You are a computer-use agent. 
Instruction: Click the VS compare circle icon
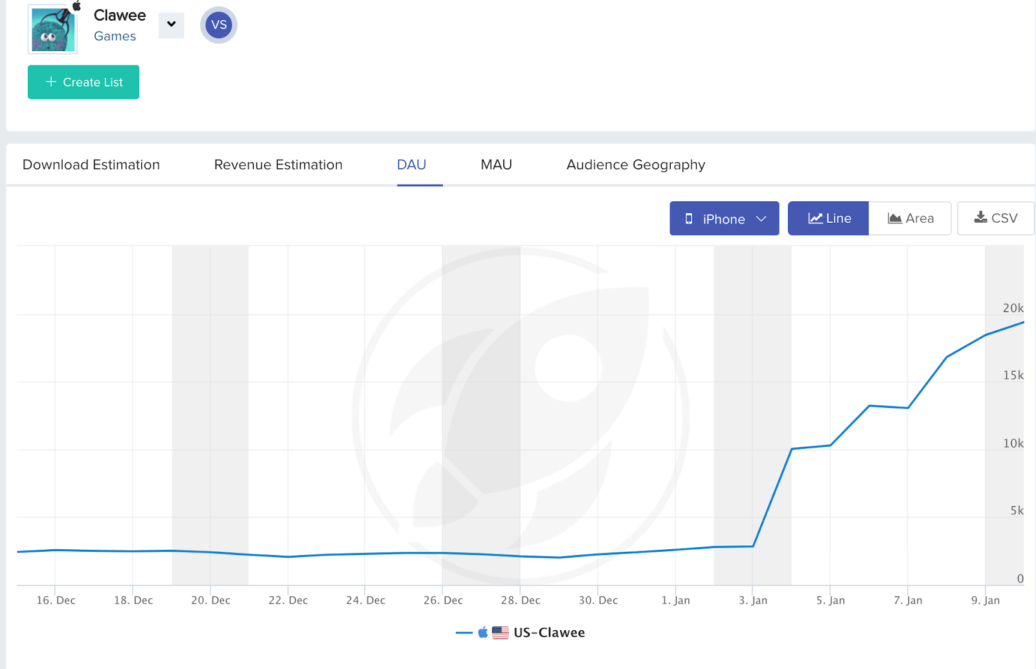click(219, 25)
